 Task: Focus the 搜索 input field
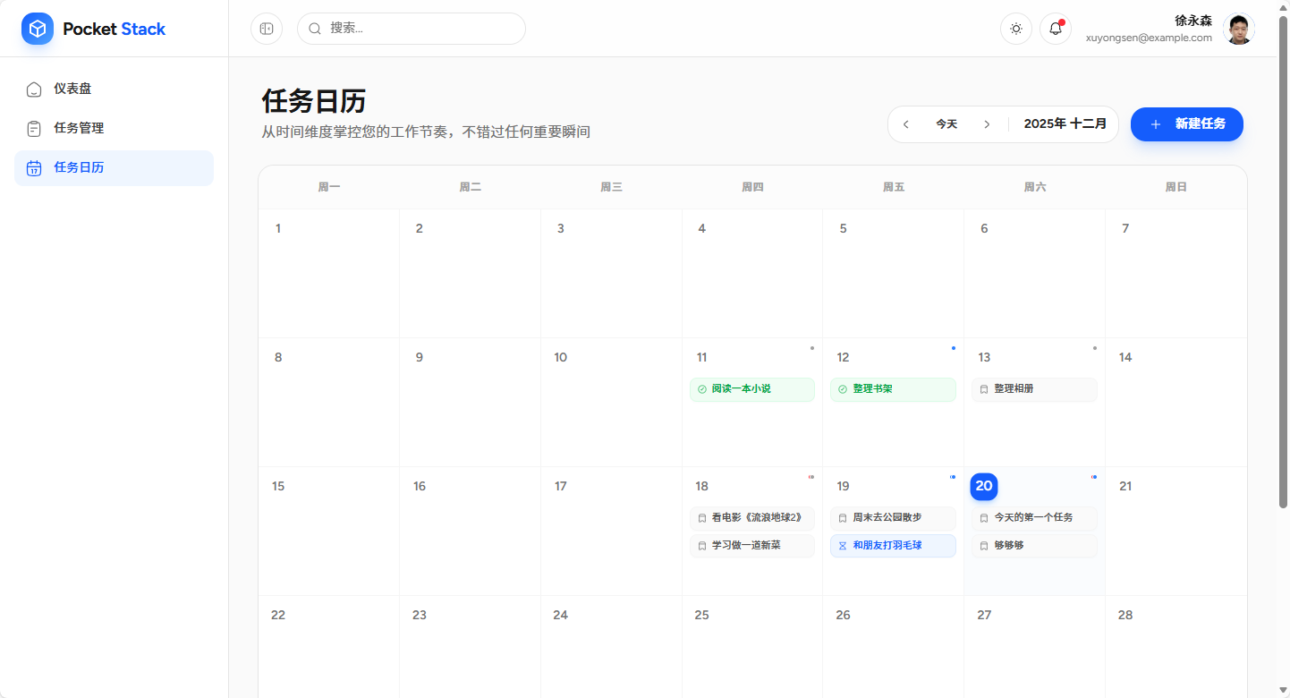tap(420, 29)
